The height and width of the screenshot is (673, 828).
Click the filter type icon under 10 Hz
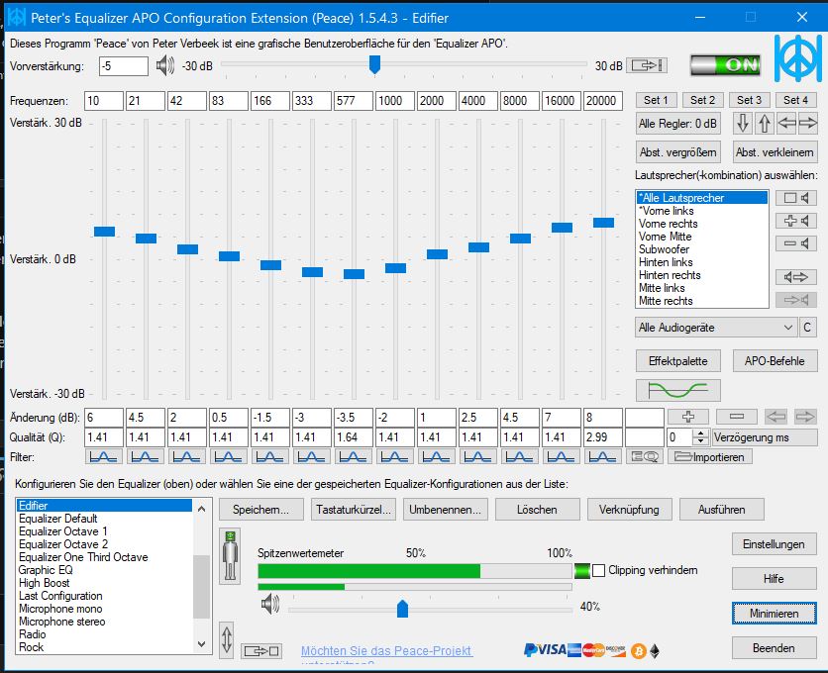[x=104, y=456]
